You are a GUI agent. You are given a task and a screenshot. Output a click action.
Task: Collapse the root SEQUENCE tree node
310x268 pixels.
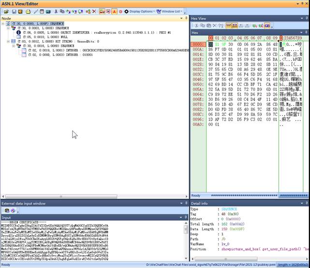tap(3, 24)
